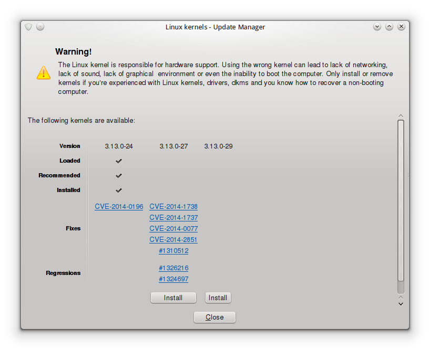Screen dimensions: 430x350
Task: Click the Close button at the bottom
Action: point(214,317)
